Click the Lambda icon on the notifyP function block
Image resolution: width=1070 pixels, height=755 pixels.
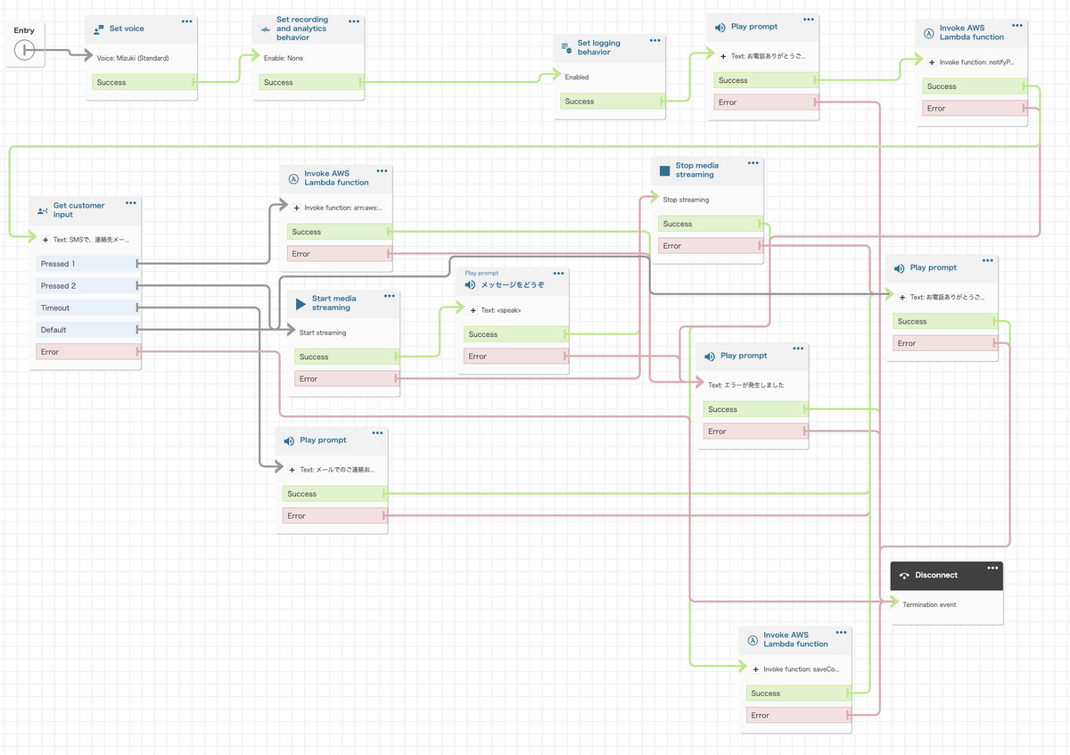tap(928, 33)
